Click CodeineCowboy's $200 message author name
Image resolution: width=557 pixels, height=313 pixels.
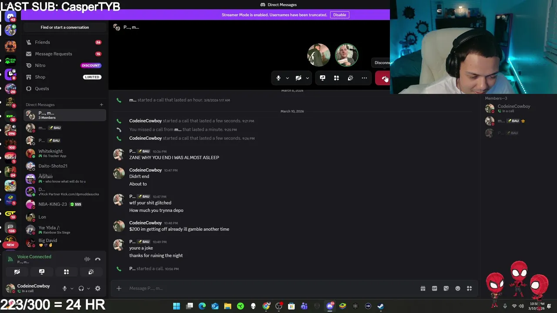[145, 223]
